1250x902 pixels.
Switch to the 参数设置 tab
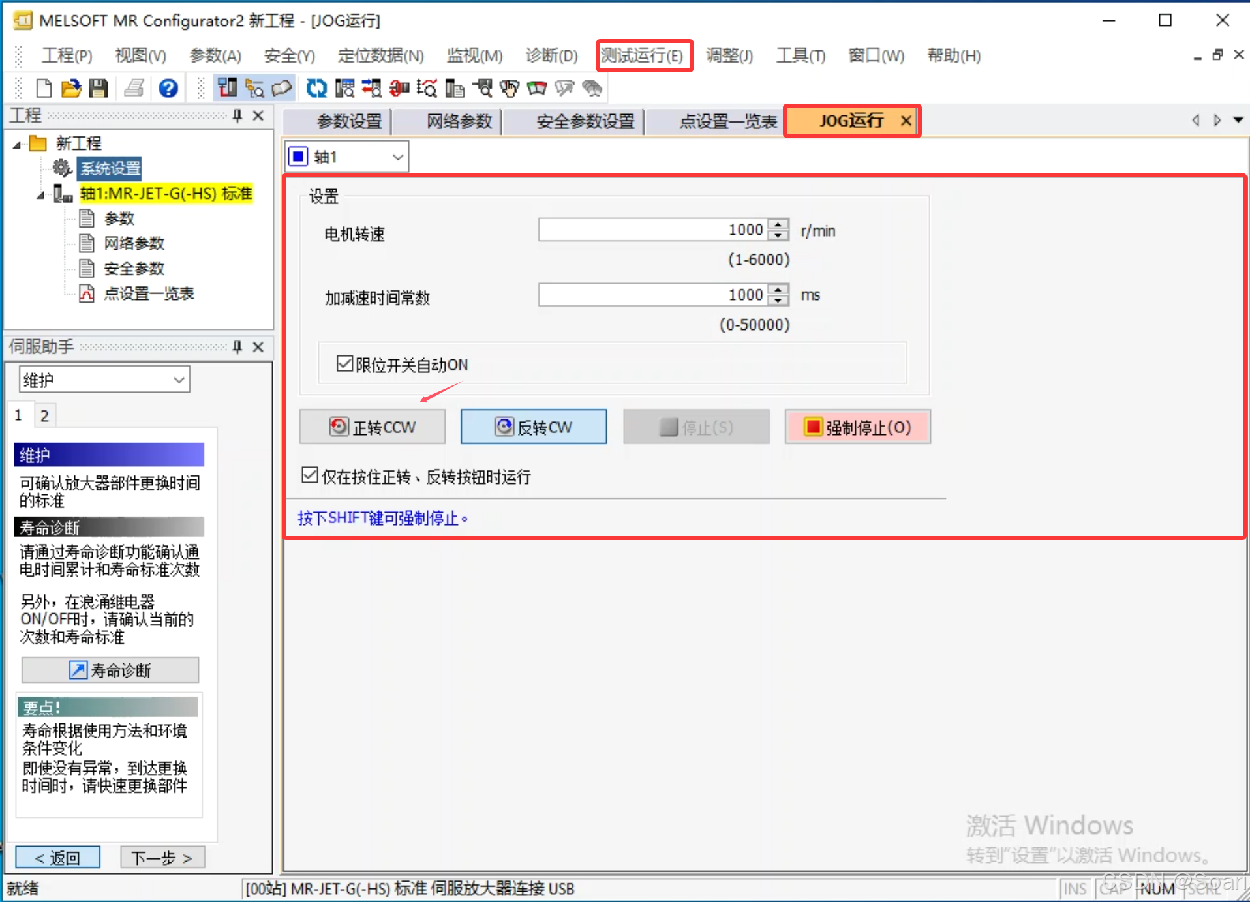point(337,121)
